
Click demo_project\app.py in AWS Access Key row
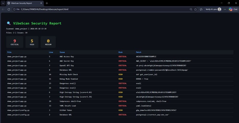click(17, 57)
